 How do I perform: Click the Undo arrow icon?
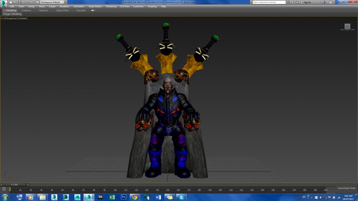pyautogui.click(x=24, y=2)
